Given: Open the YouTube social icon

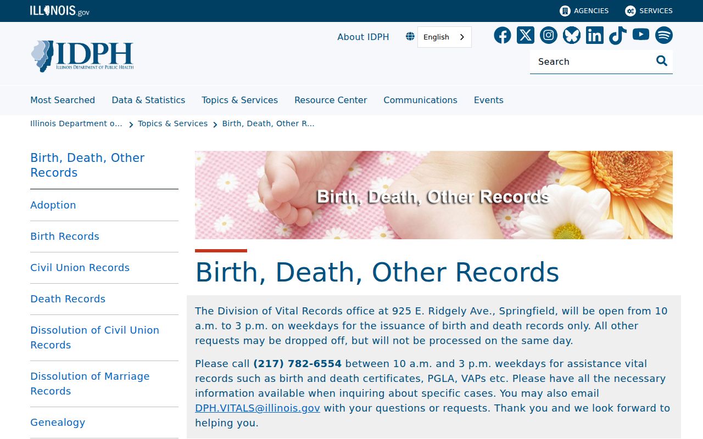Looking at the screenshot, I should pos(641,35).
